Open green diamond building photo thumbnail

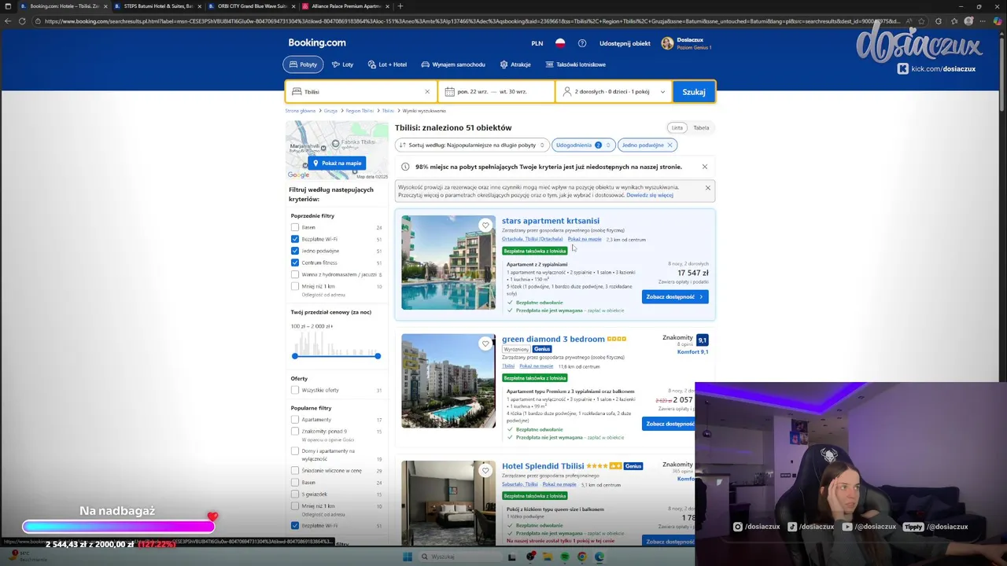(x=448, y=381)
